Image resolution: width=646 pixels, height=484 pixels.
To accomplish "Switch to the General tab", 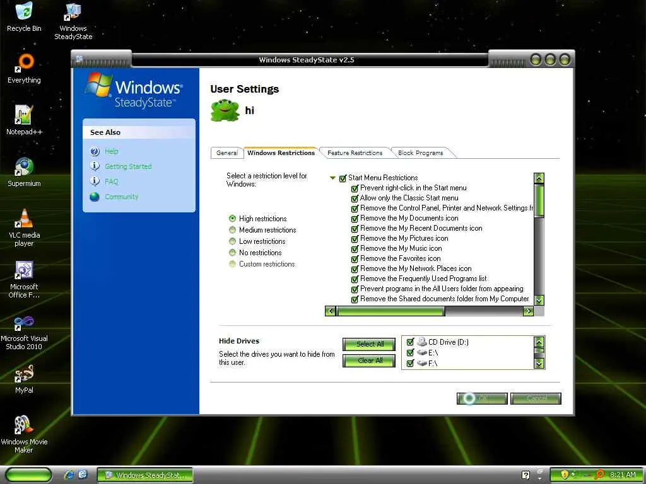I will pos(227,153).
